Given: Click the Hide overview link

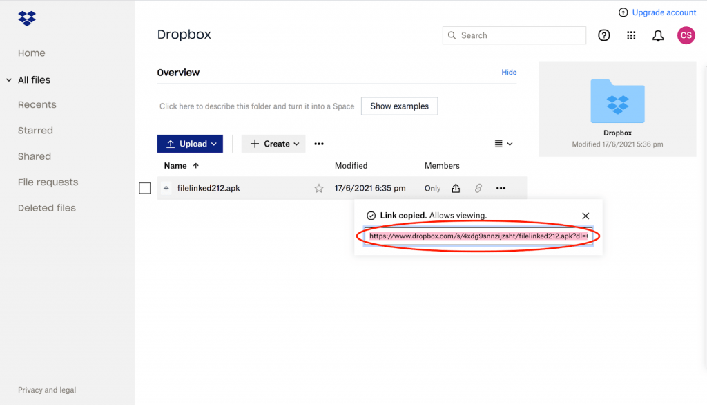Looking at the screenshot, I should tap(509, 73).
